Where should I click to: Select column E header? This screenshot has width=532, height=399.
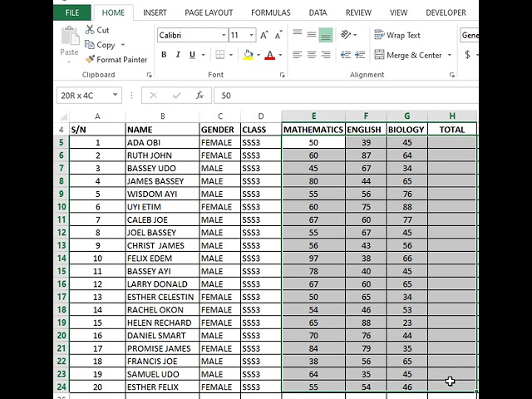pos(313,116)
